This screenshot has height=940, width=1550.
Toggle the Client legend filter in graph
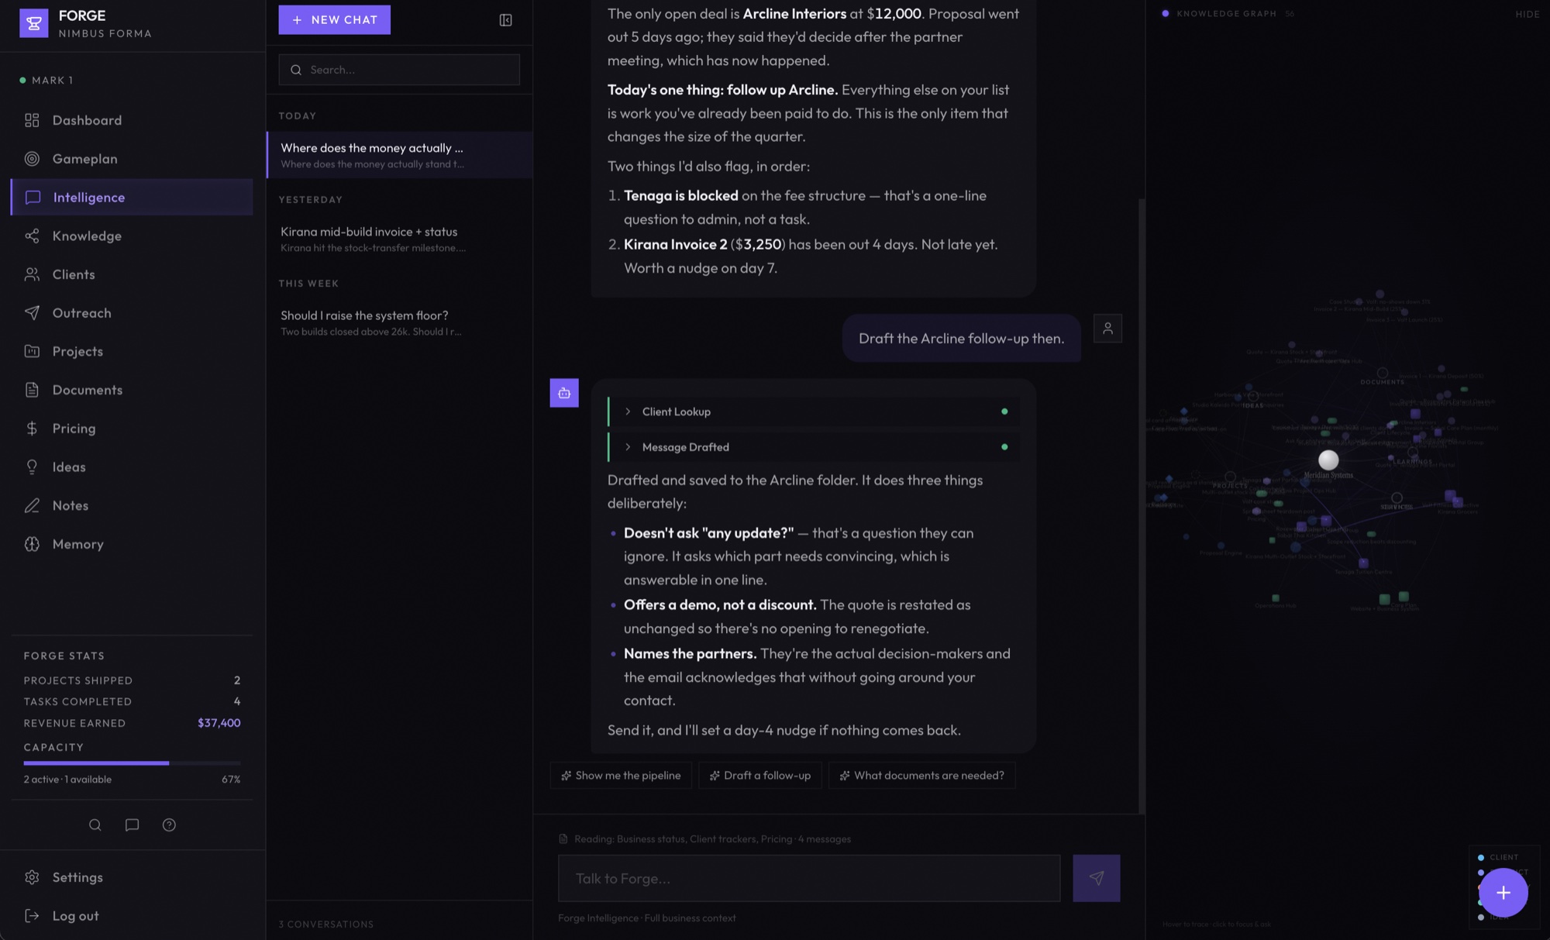click(x=1498, y=857)
